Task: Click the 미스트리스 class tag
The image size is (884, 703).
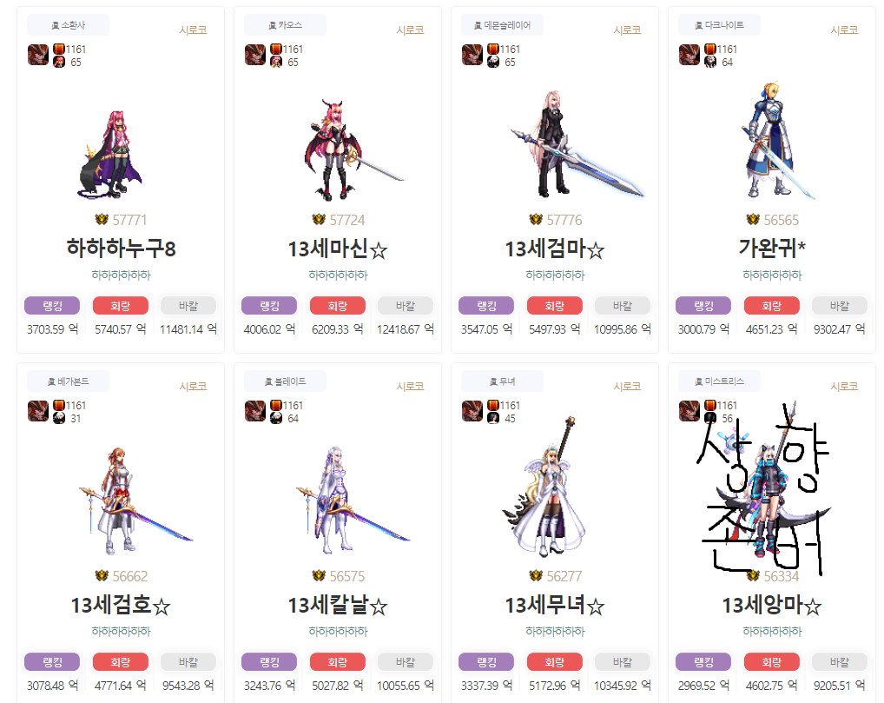Action: pyautogui.click(x=719, y=381)
